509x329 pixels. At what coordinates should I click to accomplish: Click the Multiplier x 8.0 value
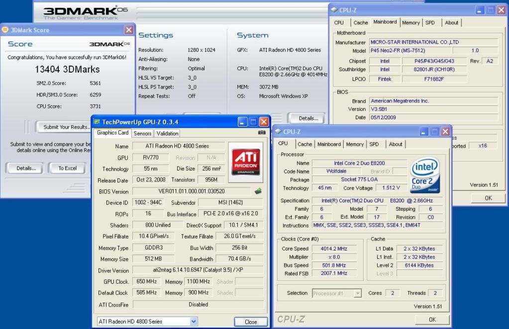click(x=334, y=257)
